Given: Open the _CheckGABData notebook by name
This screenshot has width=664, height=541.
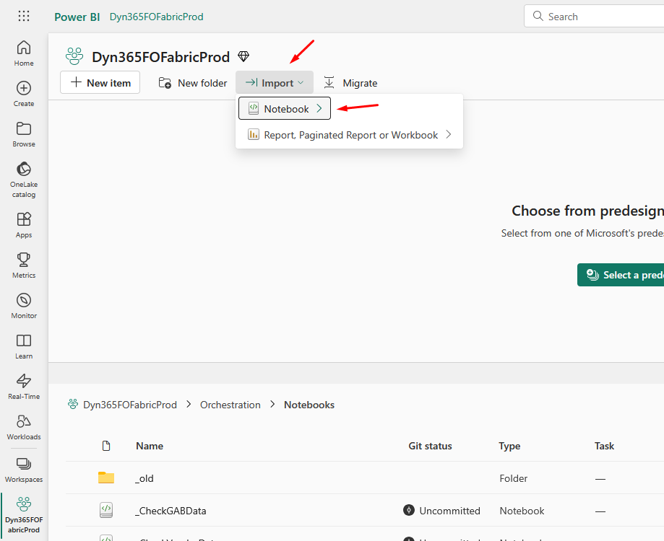Looking at the screenshot, I should 171,511.
